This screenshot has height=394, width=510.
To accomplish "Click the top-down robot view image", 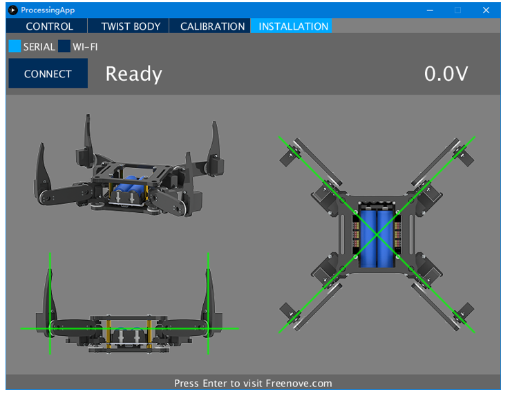I will tap(377, 234).
